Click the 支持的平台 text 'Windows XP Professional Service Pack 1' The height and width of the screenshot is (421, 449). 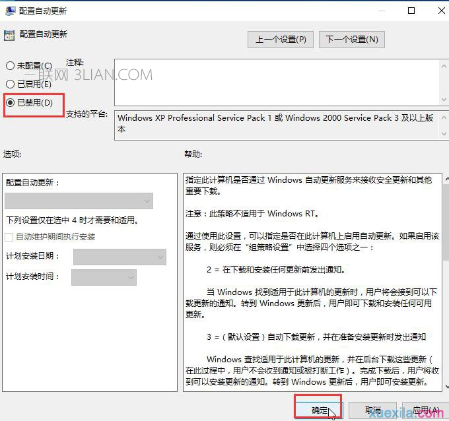(x=194, y=118)
